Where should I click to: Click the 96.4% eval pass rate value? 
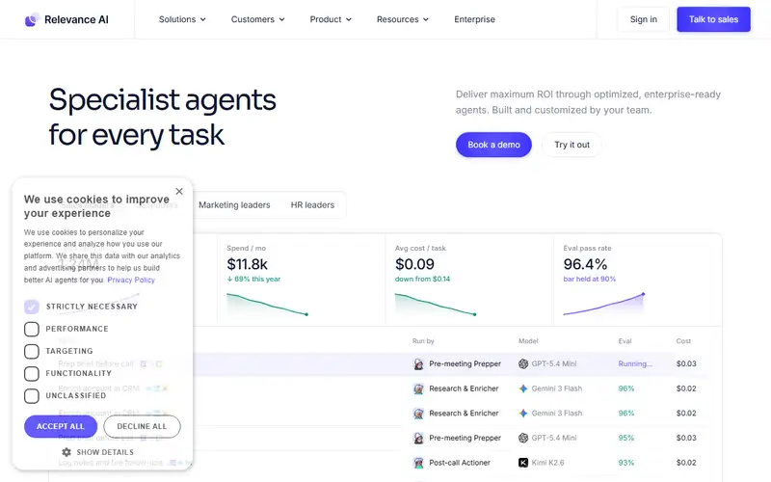pyautogui.click(x=585, y=264)
